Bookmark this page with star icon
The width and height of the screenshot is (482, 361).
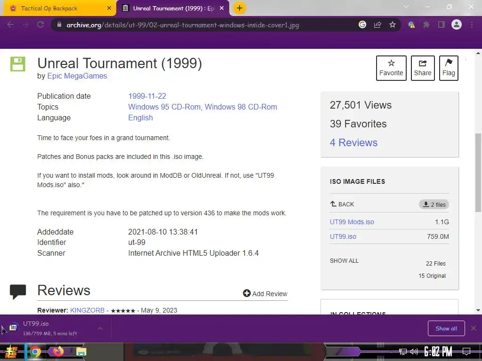click(393, 24)
